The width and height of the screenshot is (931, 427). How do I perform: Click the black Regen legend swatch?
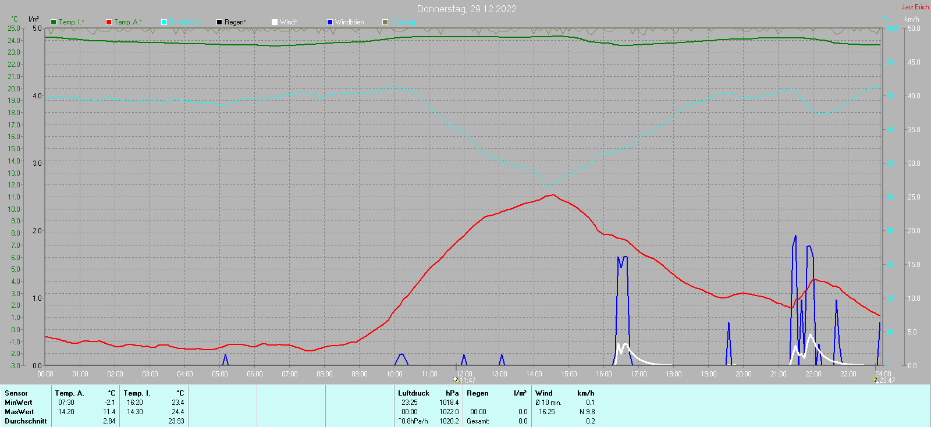click(x=219, y=22)
